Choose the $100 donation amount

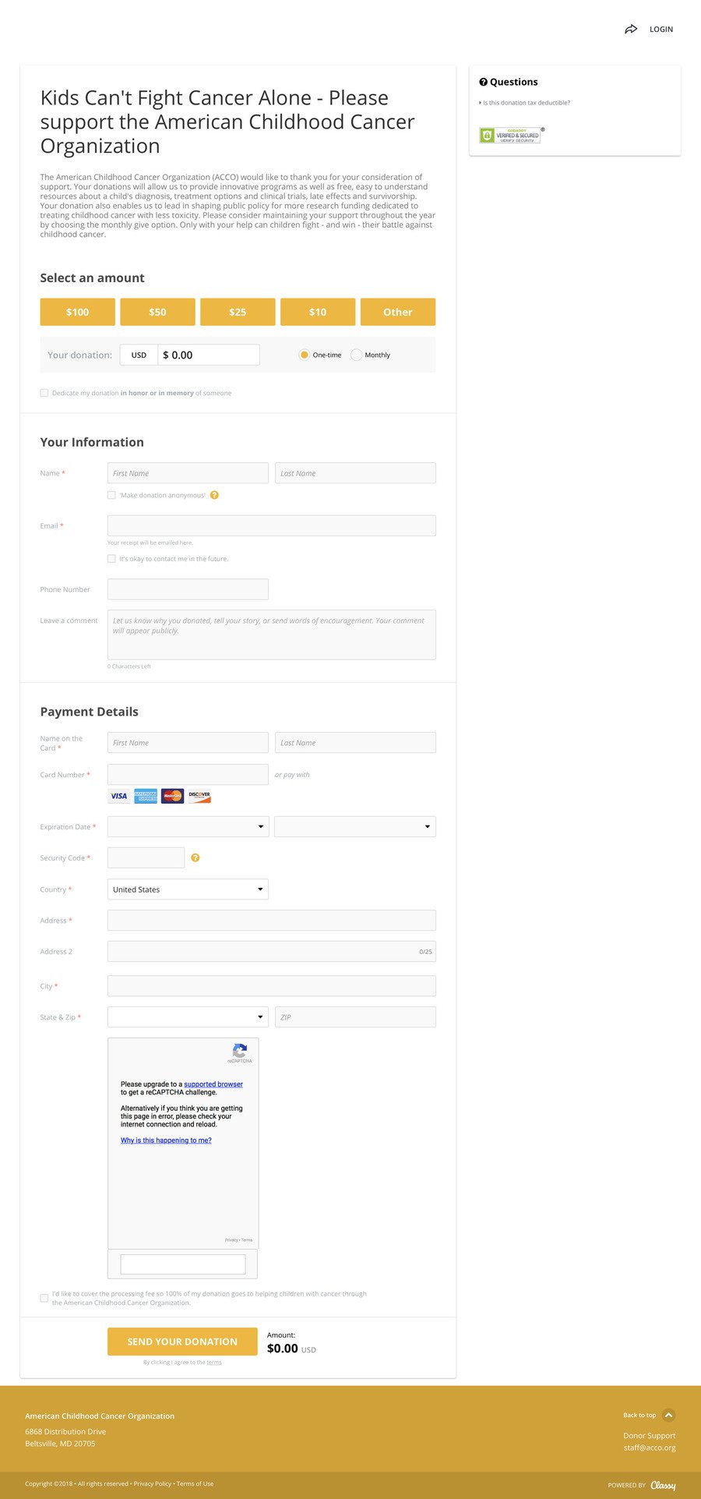click(78, 312)
